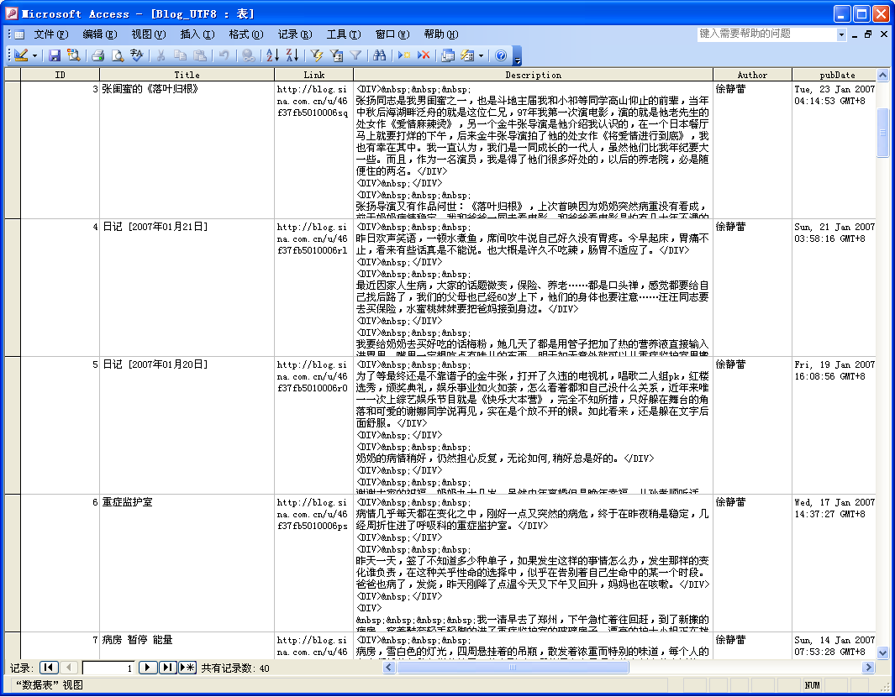Screen dimensions: 895x697
Task: Sort records descending (Z to A)
Action: point(292,55)
